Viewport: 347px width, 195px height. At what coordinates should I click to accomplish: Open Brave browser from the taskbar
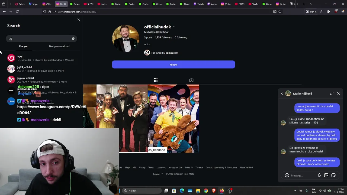(214, 191)
